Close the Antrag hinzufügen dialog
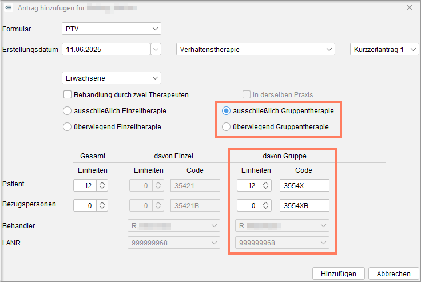 point(409,7)
